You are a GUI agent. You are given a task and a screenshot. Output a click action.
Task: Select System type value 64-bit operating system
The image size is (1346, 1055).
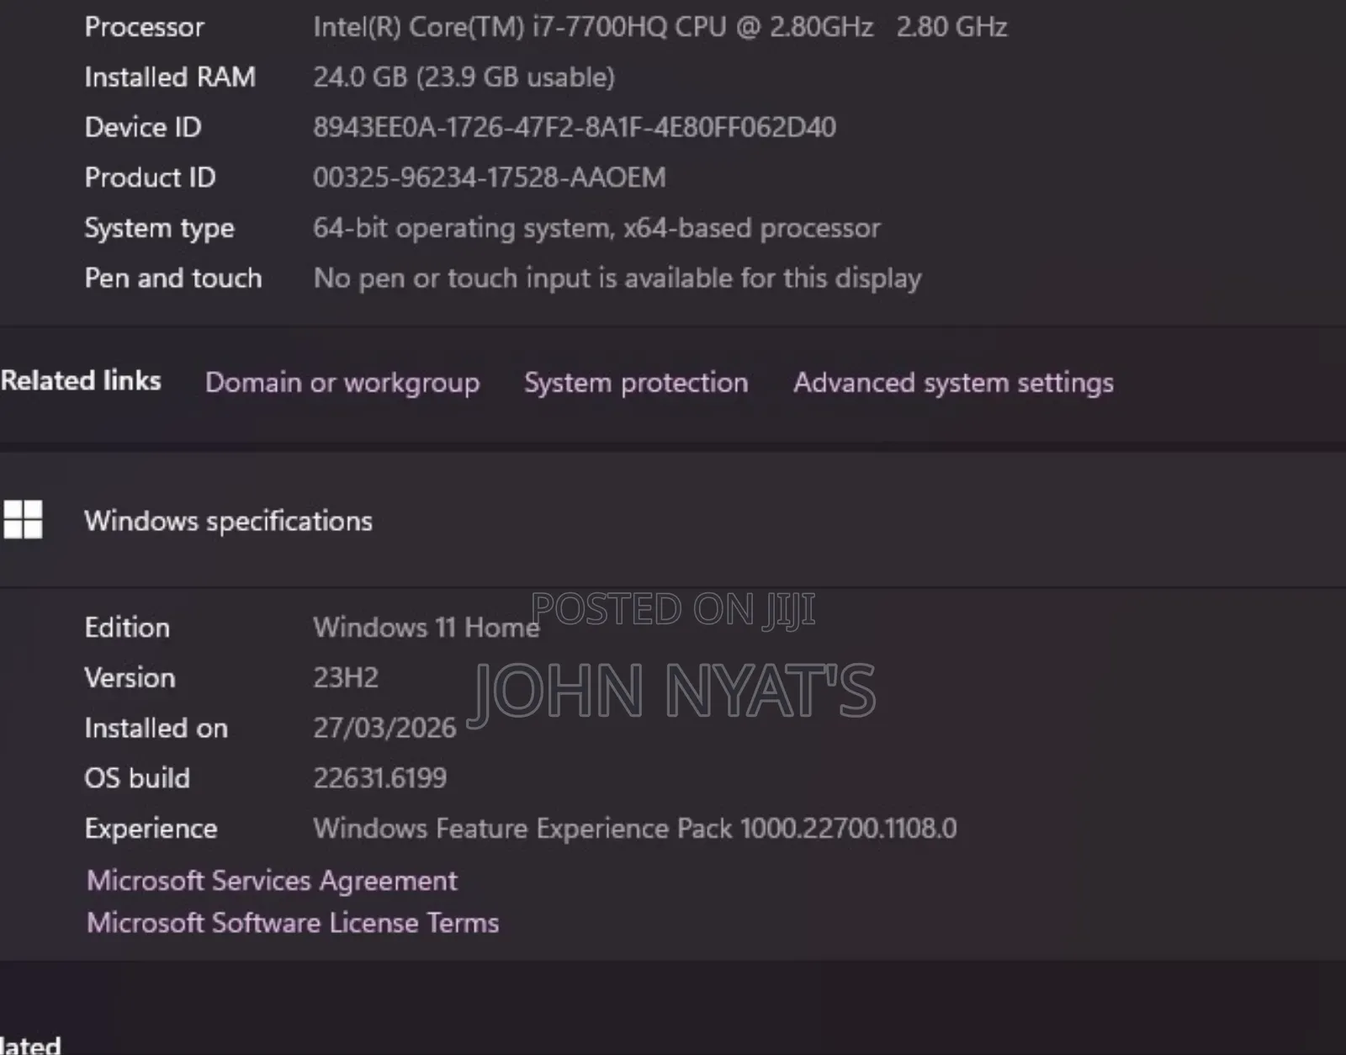click(596, 228)
